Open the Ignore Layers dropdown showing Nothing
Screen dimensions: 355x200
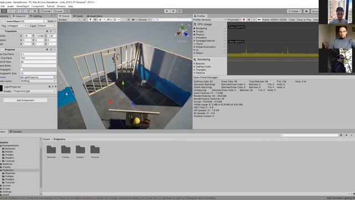pyautogui.click(x=38, y=81)
